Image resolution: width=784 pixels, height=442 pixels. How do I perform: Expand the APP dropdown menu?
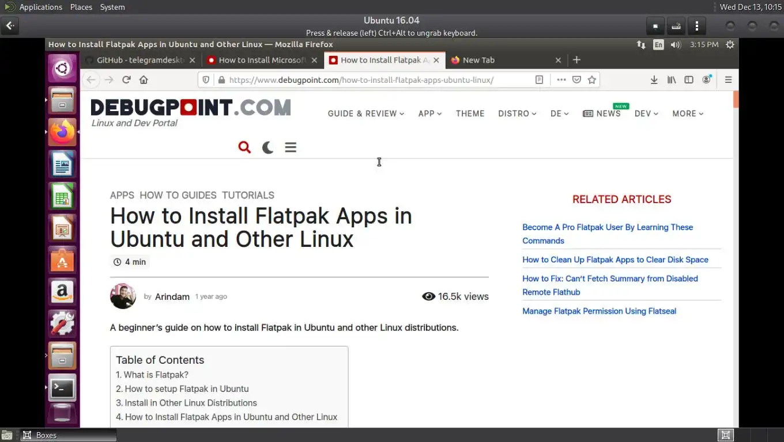[430, 113]
